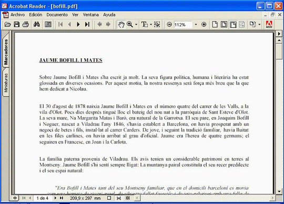This screenshot has width=284, height=204.
Task: Click the vertical scrollbar thumb
Action: click(279, 52)
